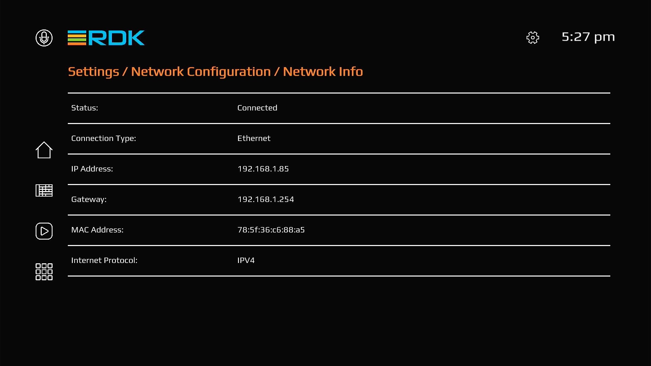Screen dimensions: 651x366
Task: Select the Connection Type row label
Action: pos(103,138)
